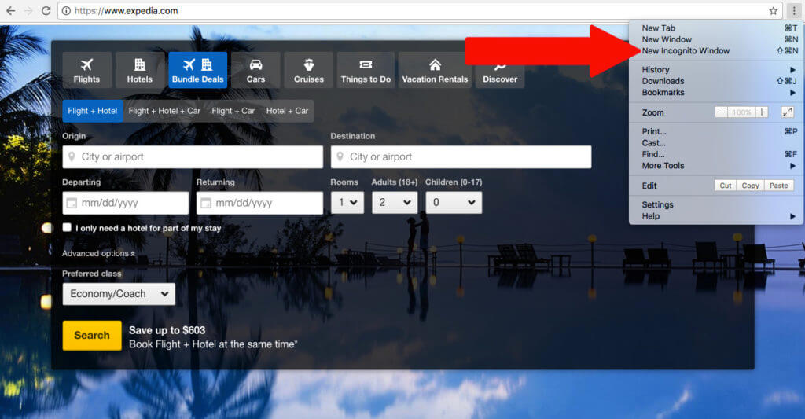Expand the Bookmarks submenu
This screenshot has height=419, width=805.
(x=716, y=93)
